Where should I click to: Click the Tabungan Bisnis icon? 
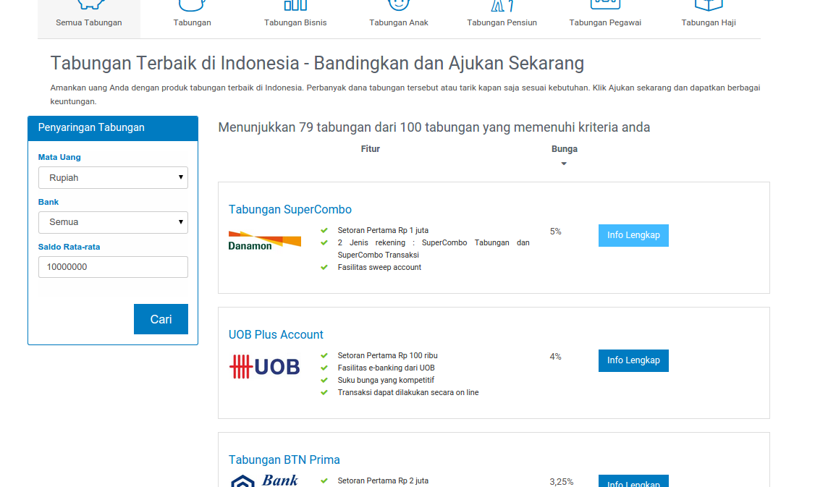tap(295, 5)
